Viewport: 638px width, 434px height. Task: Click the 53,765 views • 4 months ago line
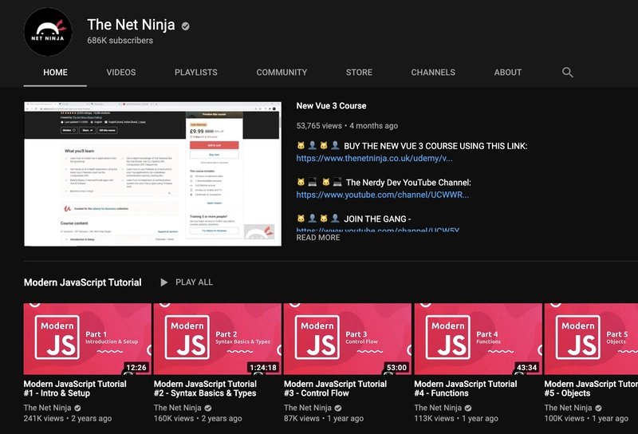(x=347, y=126)
